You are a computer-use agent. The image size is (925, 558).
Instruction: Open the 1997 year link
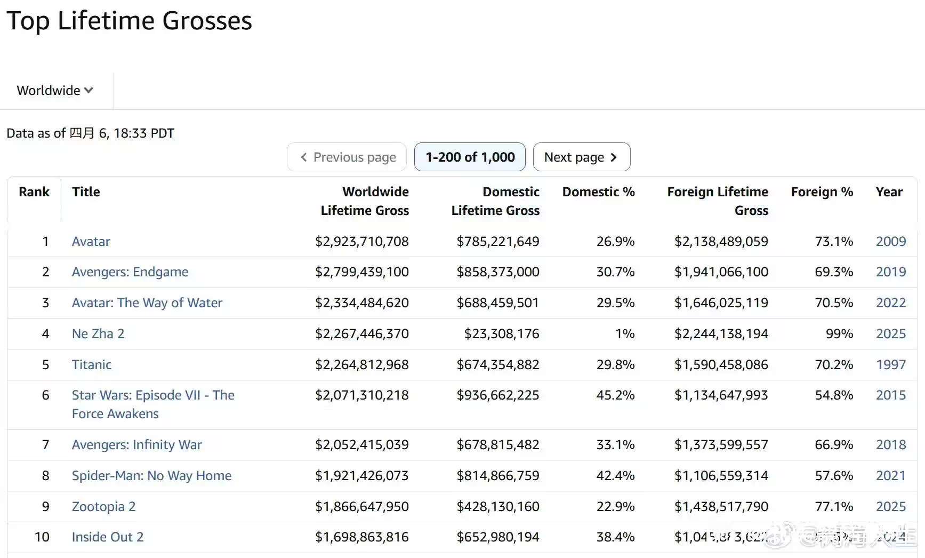pos(891,365)
